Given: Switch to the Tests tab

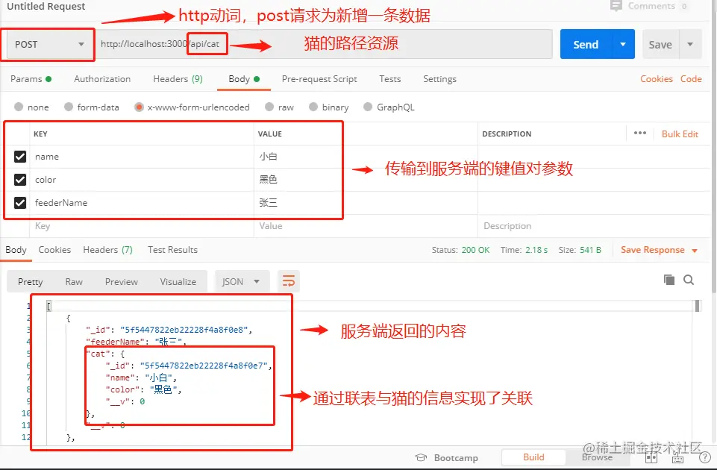Looking at the screenshot, I should 390,78.
